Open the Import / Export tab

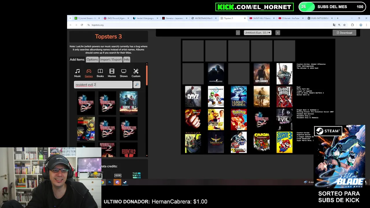point(111,60)
